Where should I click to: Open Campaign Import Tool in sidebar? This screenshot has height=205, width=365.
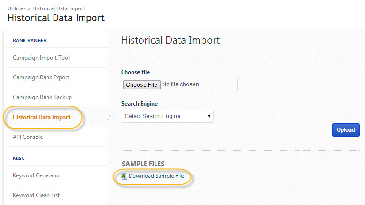(41, 58)
